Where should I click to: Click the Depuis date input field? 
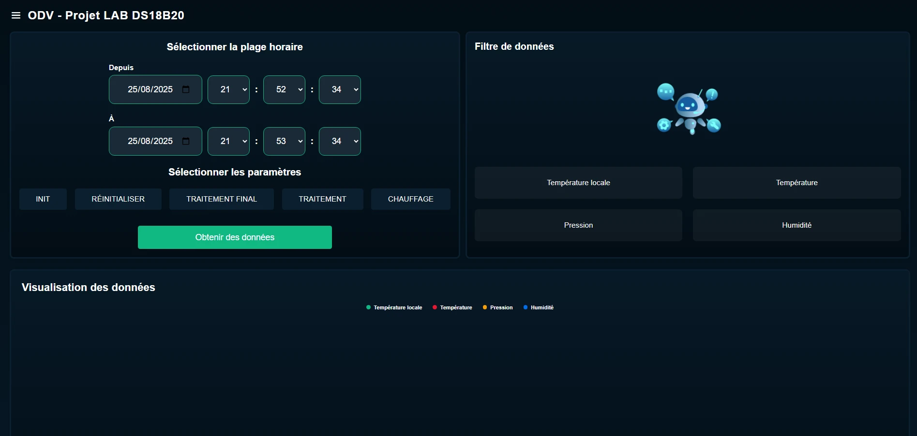coord(150,89)
